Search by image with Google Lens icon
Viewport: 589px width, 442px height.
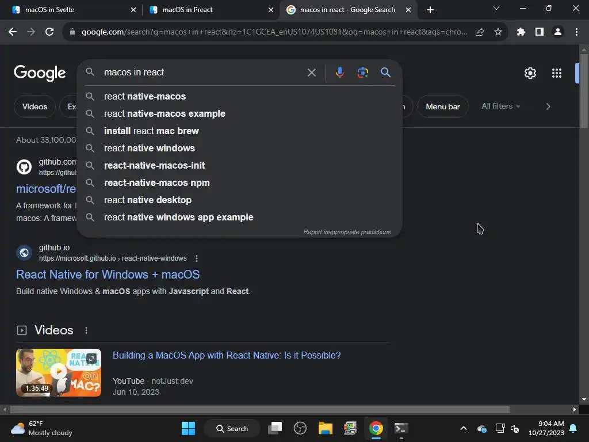pyautogui.click(x=363, y=73)
